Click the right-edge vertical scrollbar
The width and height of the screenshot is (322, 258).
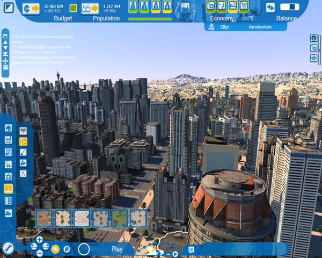click(x=320, y=49)
